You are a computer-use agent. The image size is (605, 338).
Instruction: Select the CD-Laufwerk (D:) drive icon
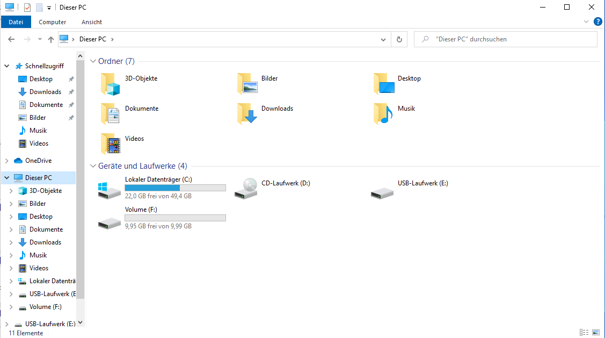point(246,189)
